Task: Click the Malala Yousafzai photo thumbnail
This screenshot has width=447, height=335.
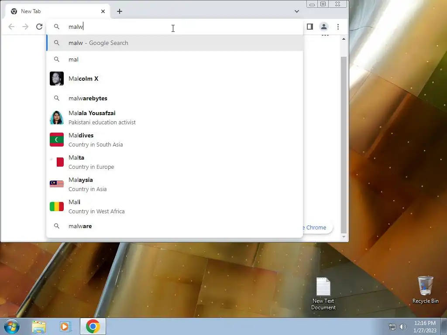Action: (57, 118)
